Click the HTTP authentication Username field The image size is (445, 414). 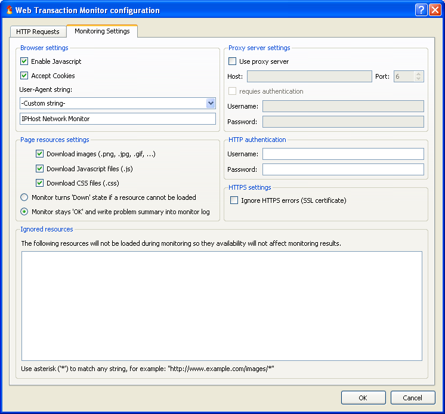(343, 154)
